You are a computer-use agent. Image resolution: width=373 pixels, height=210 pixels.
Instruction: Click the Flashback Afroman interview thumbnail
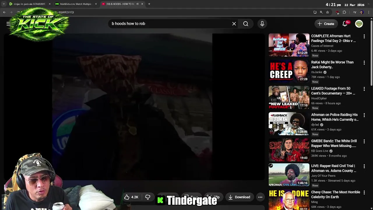coord(289,124)
